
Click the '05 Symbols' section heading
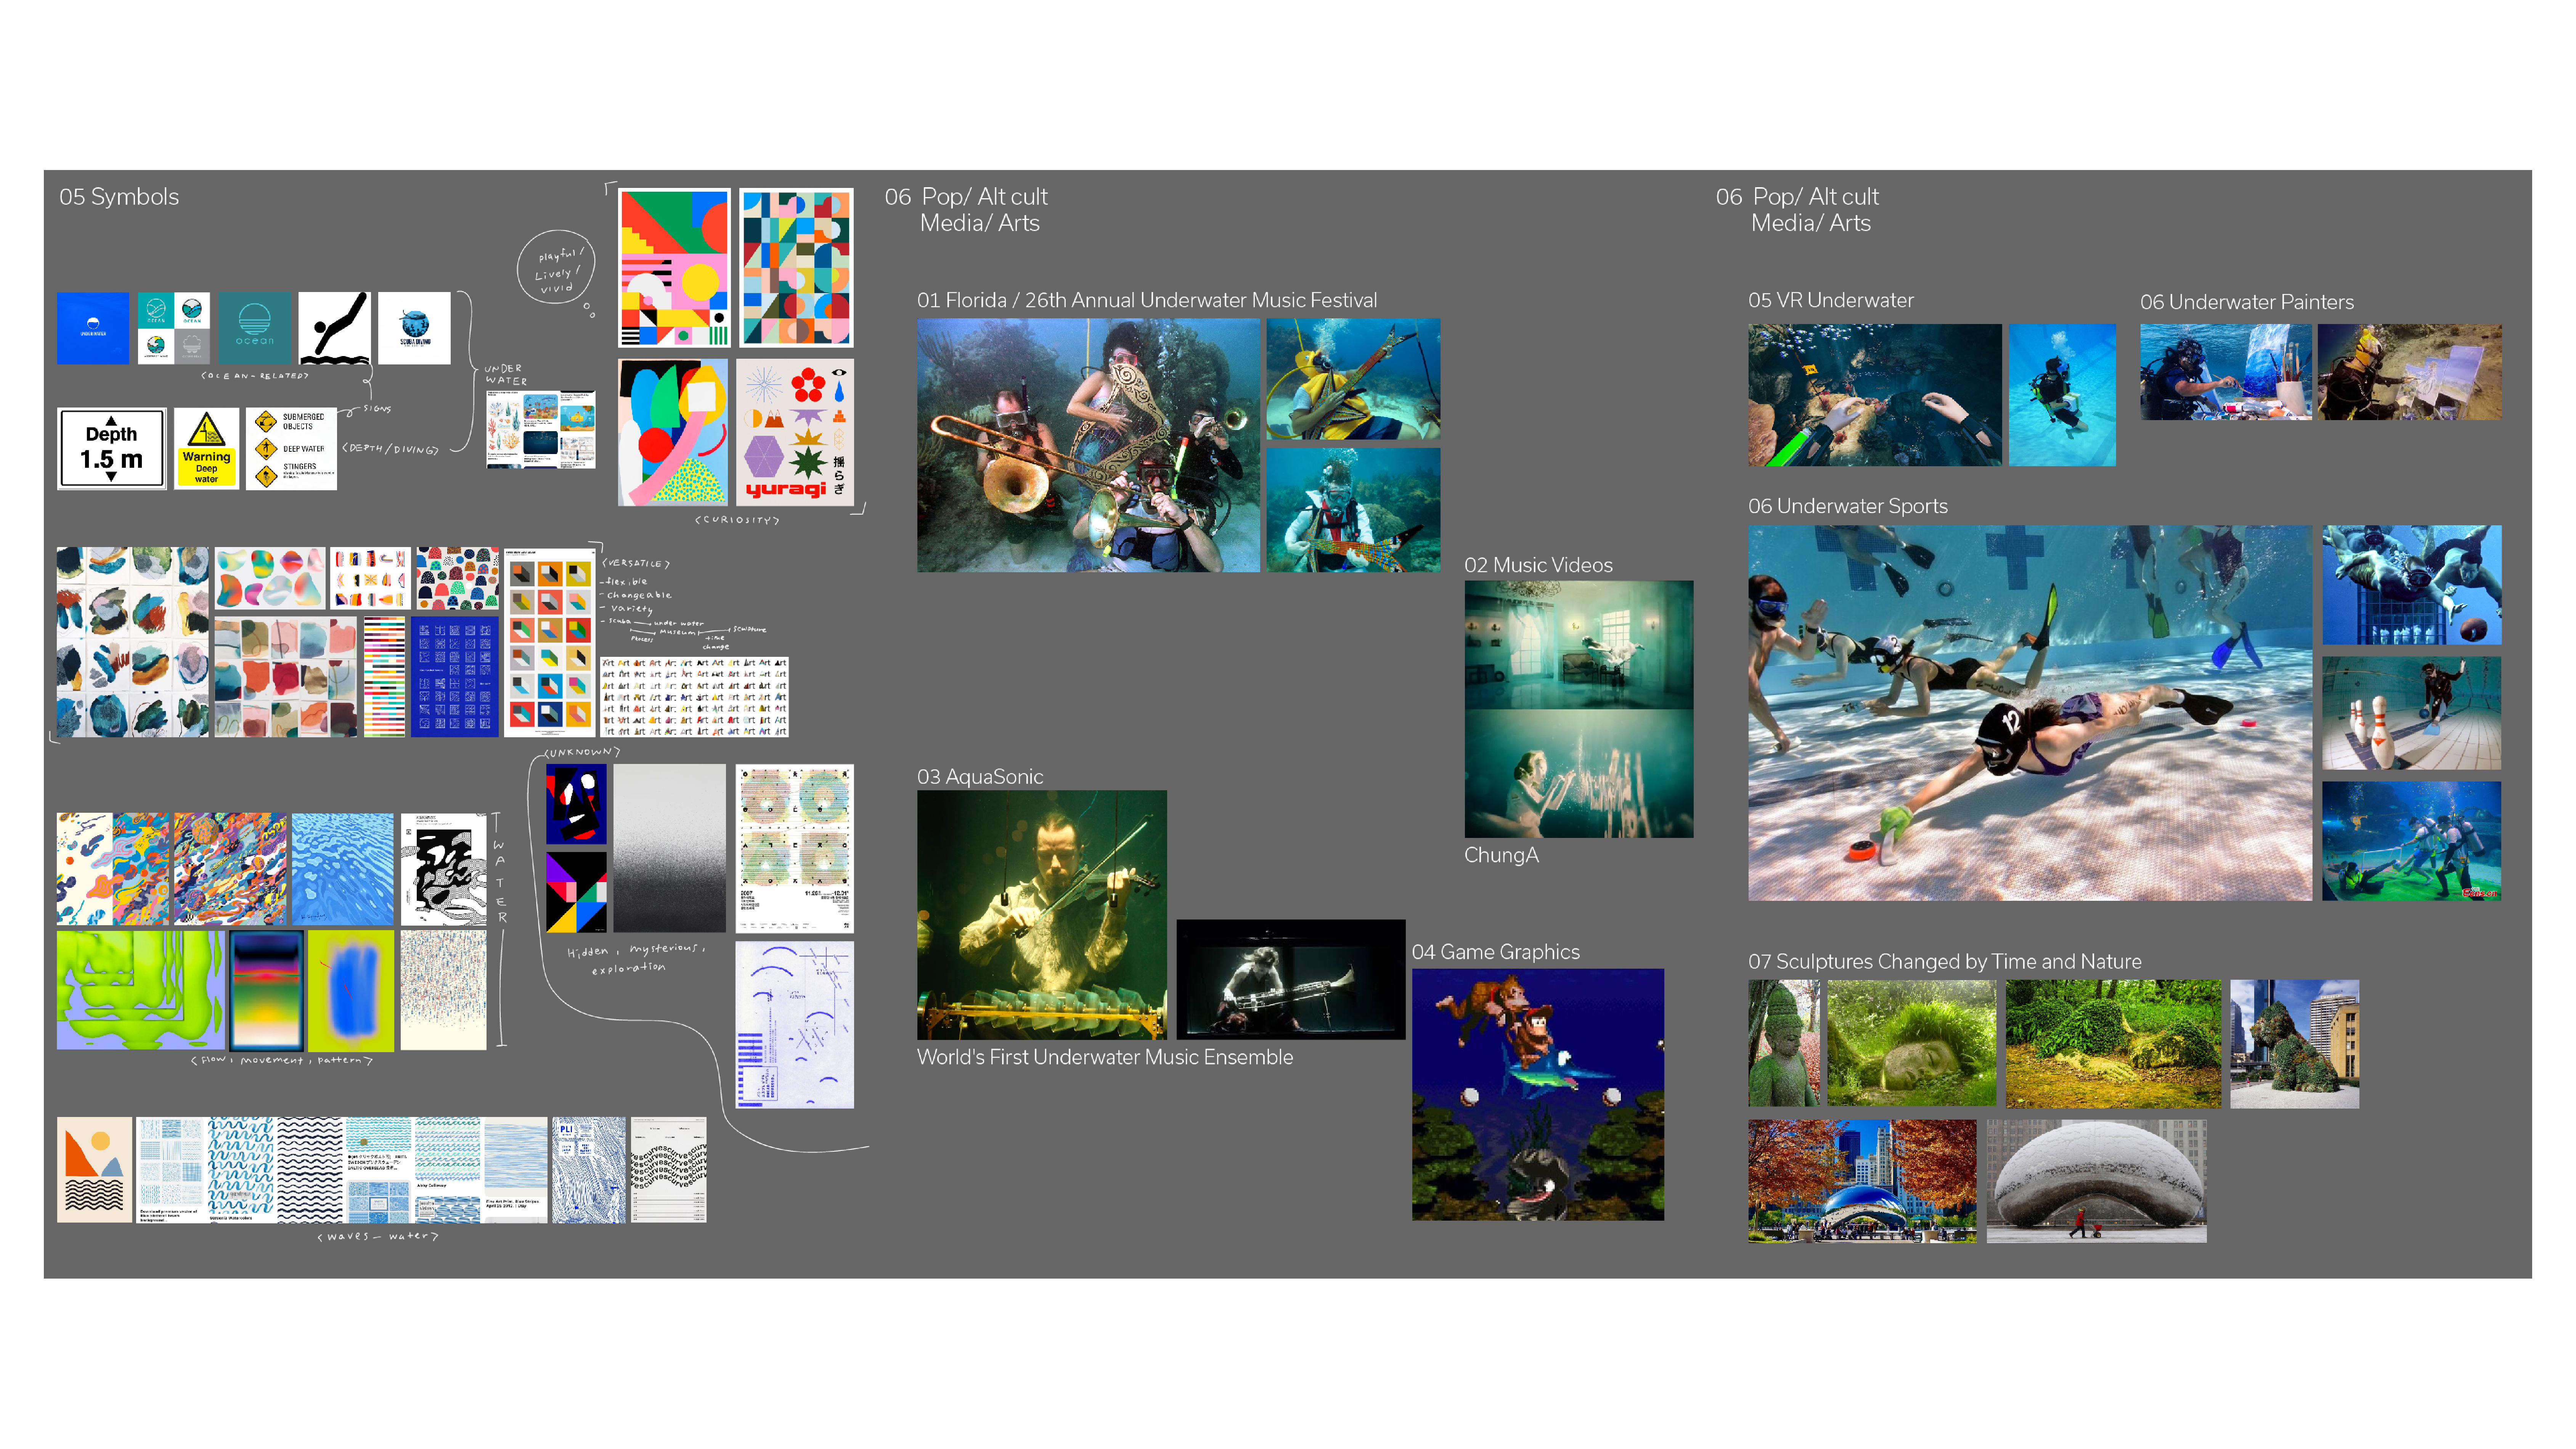pos(119,197)
